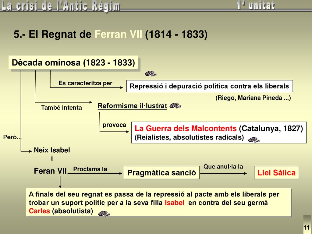Click the 1ª unitat header label
The width and height of the screenshot is (312, 234).
coord(256,5)
